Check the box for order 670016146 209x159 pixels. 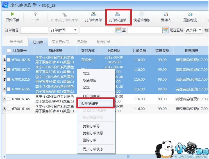tap(8, 89)
